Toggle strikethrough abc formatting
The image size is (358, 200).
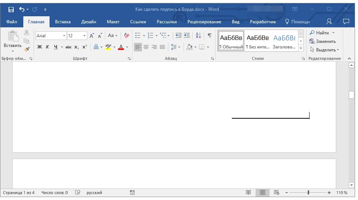(x=68, y=47)
